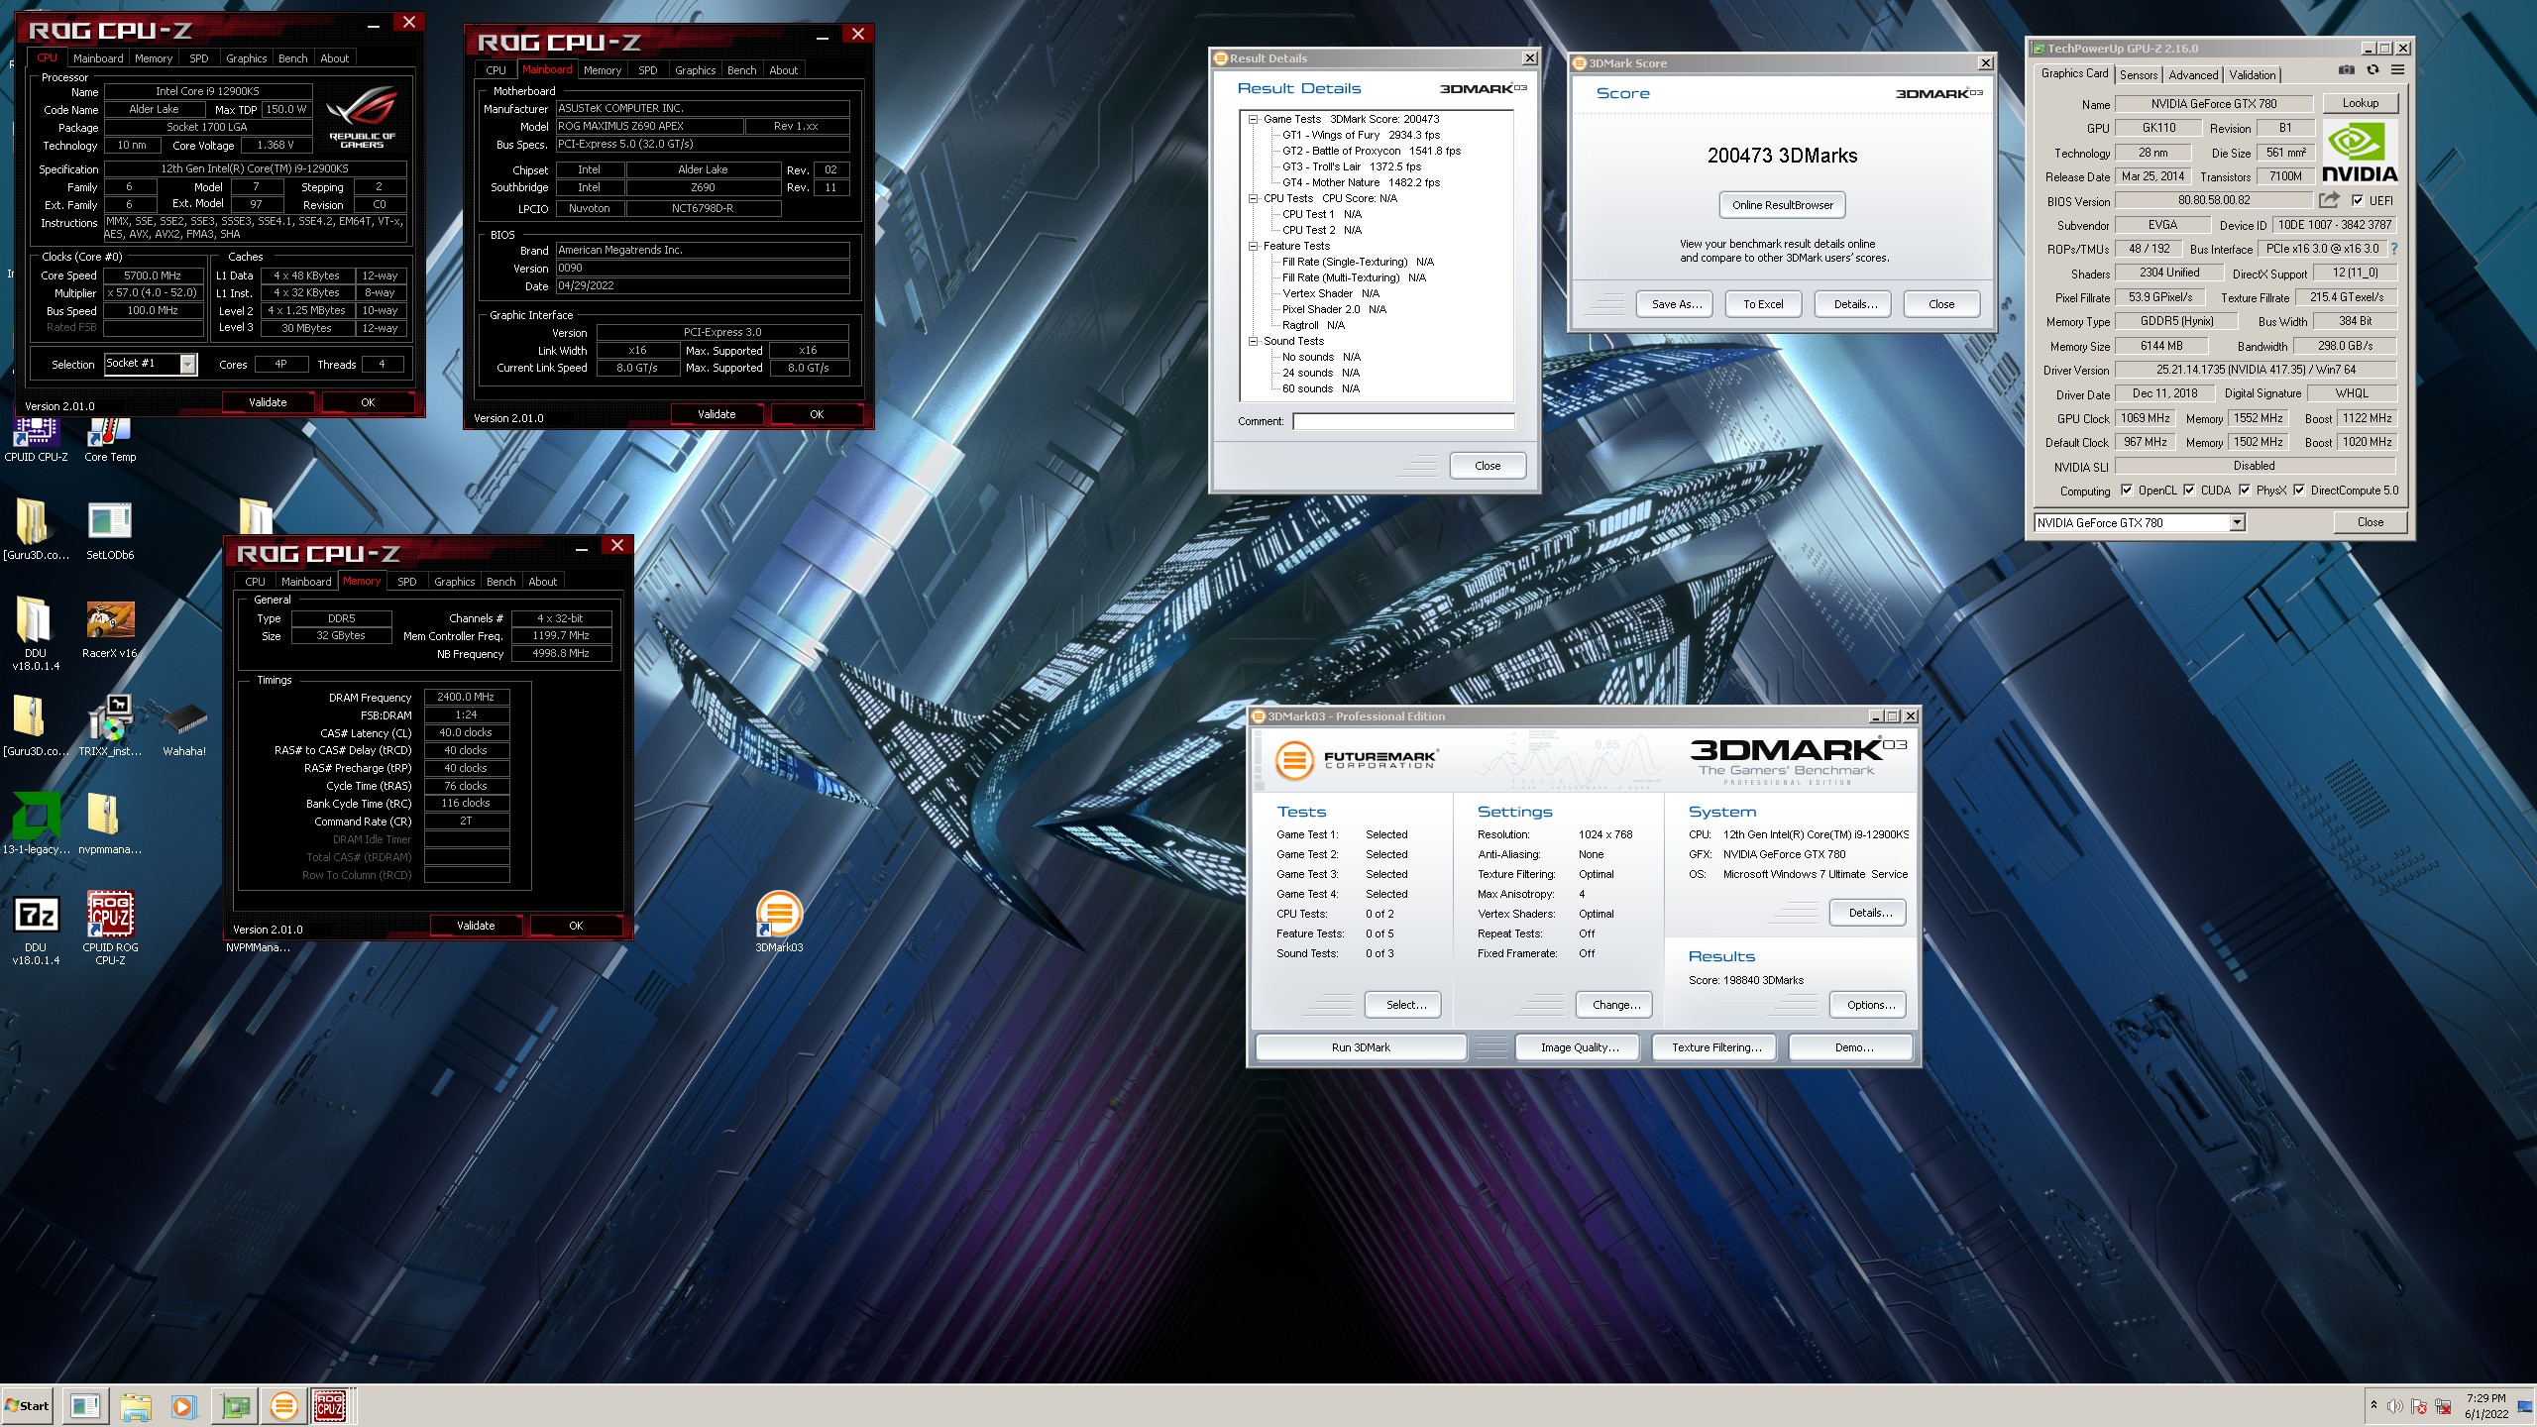Image resolution: width=2537 pixels, height=1427 pixels.
Task: Toggle CUDA checkbox in GPU-Z
Action: click(2189, 491)
